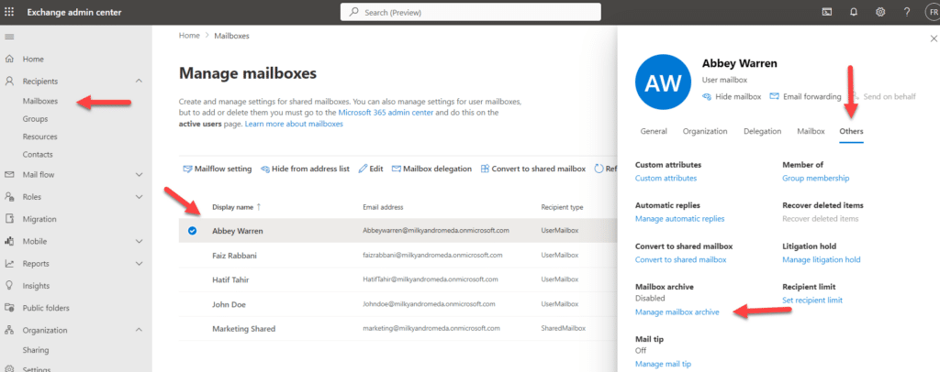940x372 pixels.
Task: Click Manage mail tip link
Action: 664,364
